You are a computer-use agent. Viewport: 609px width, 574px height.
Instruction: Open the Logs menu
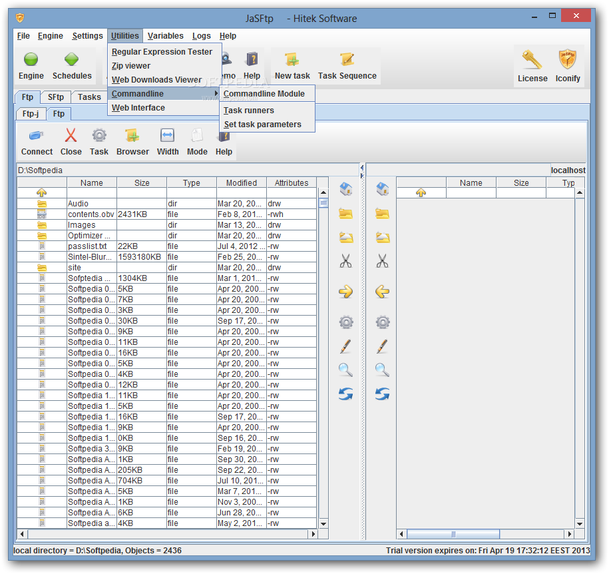coord(202,36)
